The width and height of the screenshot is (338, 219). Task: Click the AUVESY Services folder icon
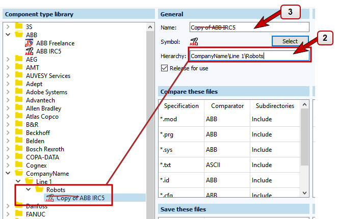pyautogui.click(x=19, y=75)
